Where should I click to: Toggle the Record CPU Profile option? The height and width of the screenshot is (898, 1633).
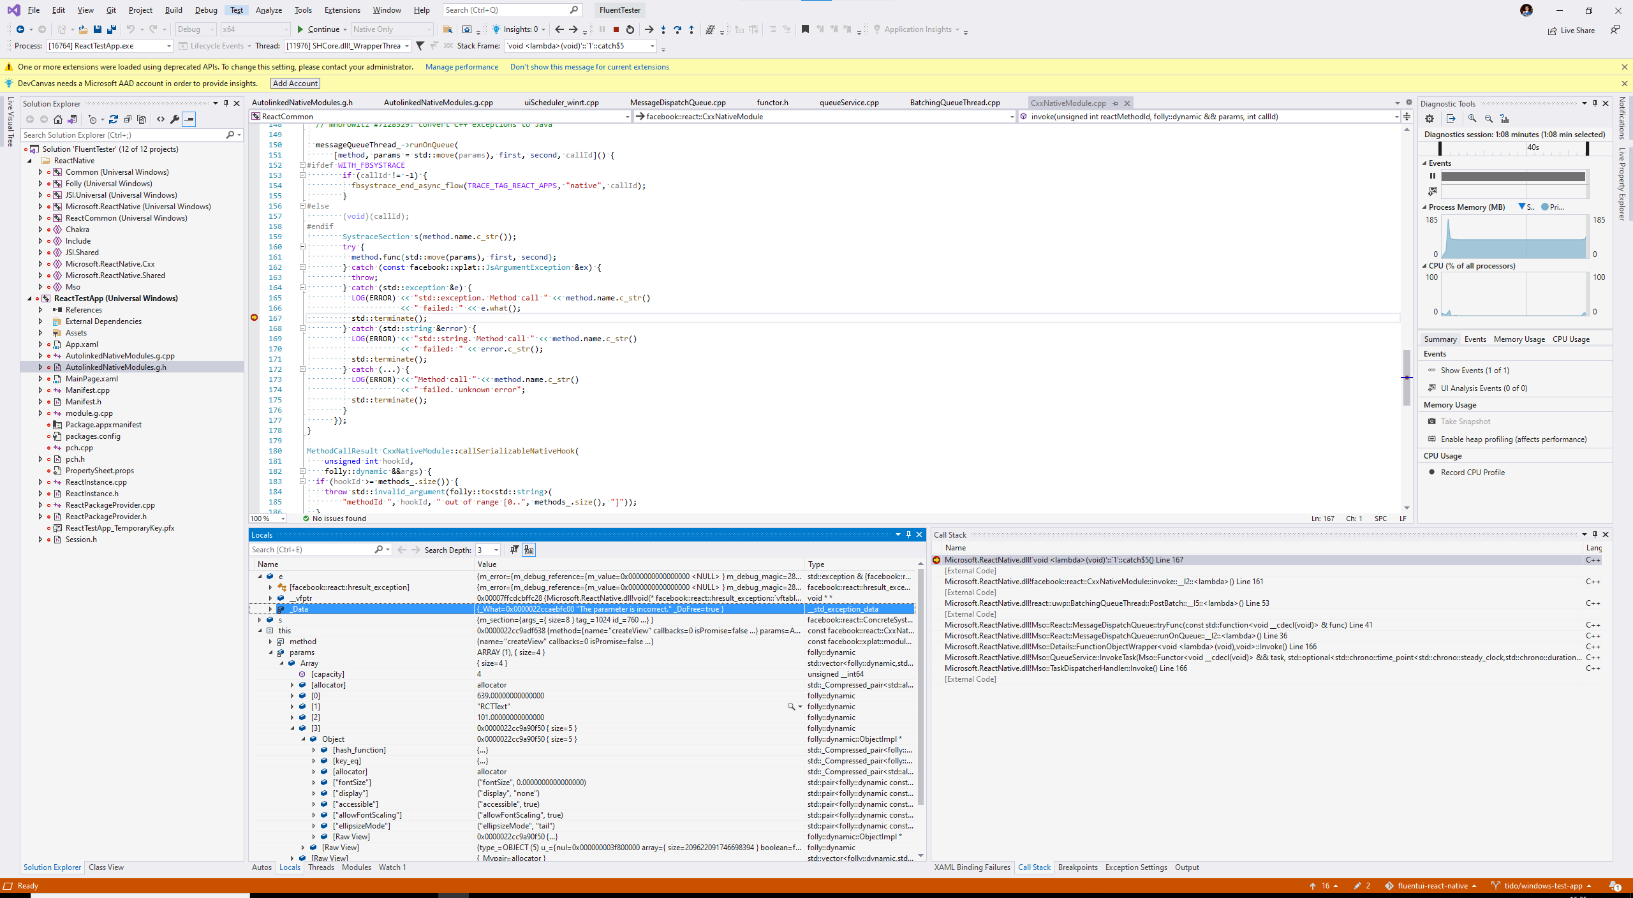coord(1472,473)
